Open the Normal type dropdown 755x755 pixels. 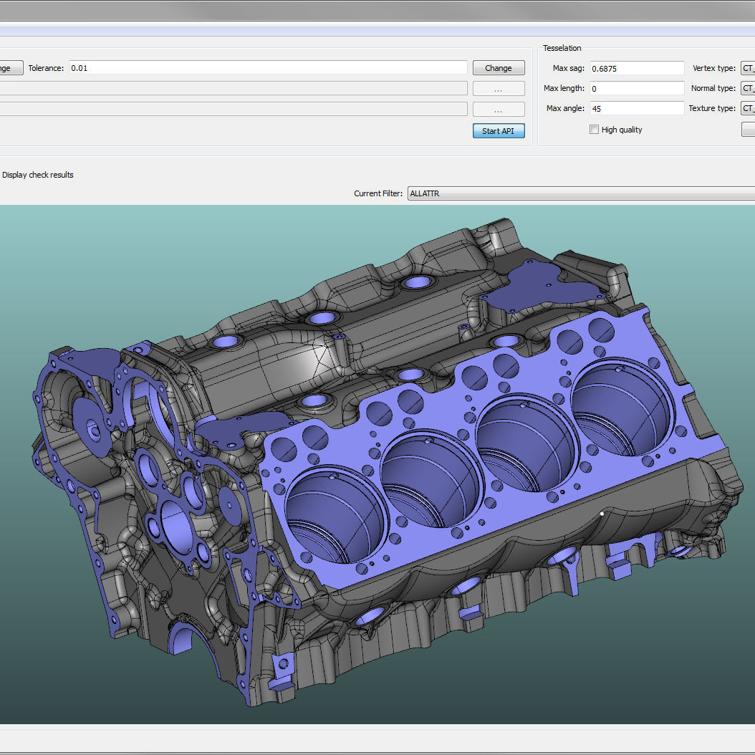pyautogui.click(x=749, y=88)
